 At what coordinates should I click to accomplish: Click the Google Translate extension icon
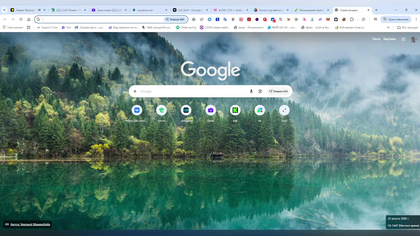225,19
